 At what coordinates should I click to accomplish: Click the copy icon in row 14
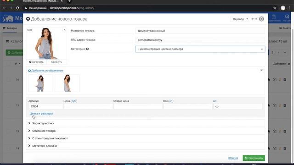point(275,148)
